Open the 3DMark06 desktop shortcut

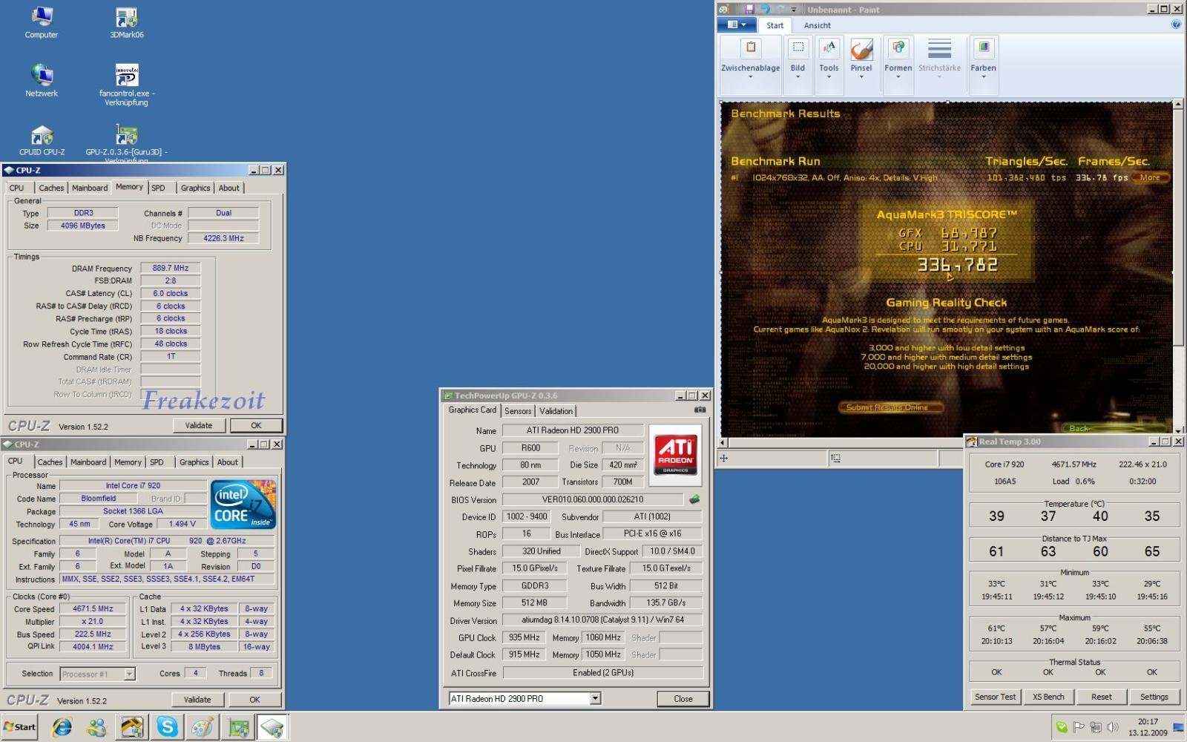tap(127, 22)
